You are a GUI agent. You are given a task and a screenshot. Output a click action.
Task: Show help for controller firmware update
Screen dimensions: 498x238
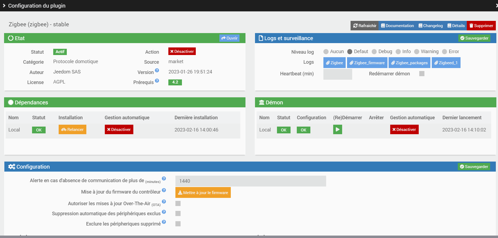click(164, 190)
